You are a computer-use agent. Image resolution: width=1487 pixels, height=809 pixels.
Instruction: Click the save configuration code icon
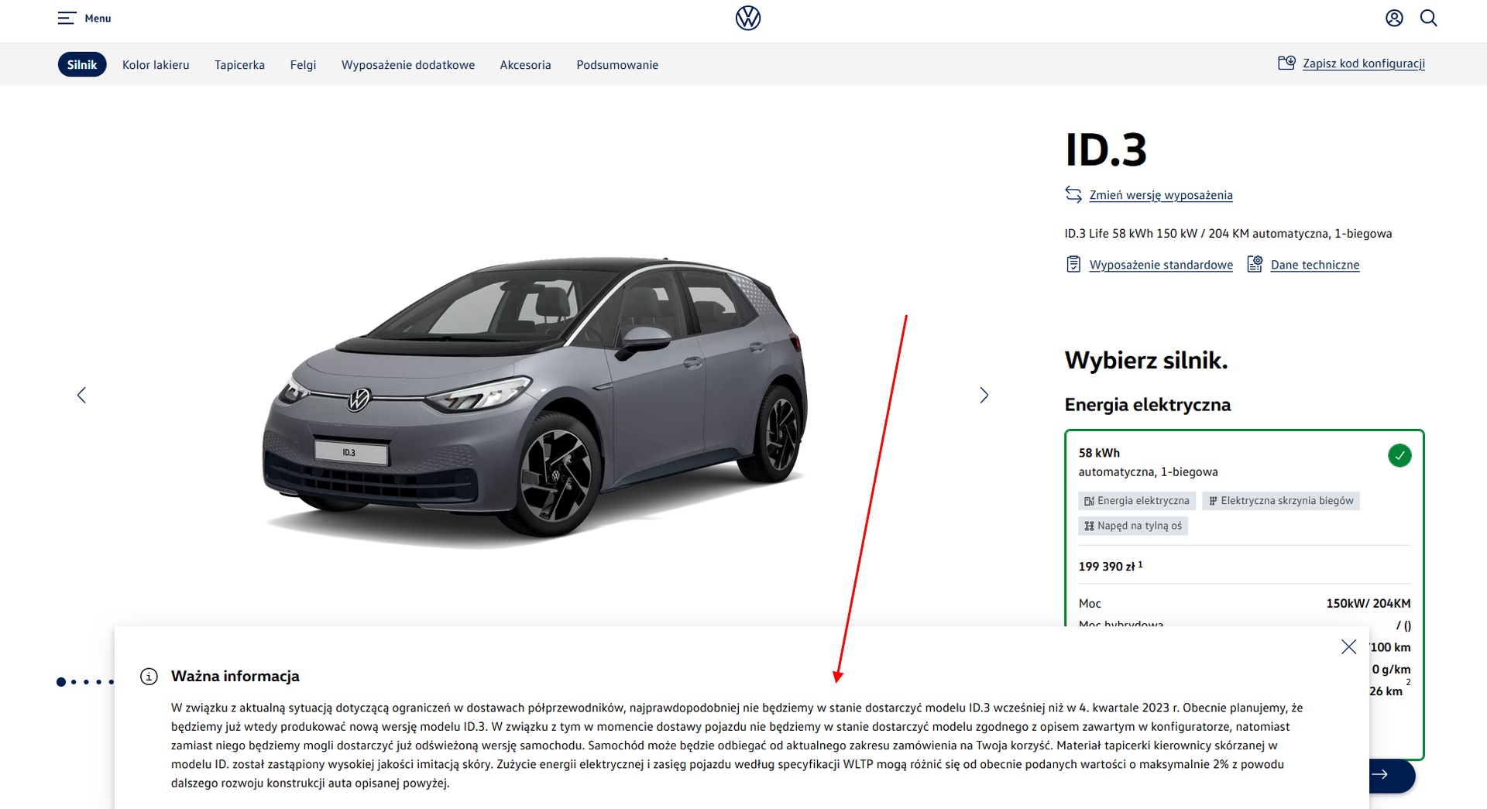point(1286,63)
